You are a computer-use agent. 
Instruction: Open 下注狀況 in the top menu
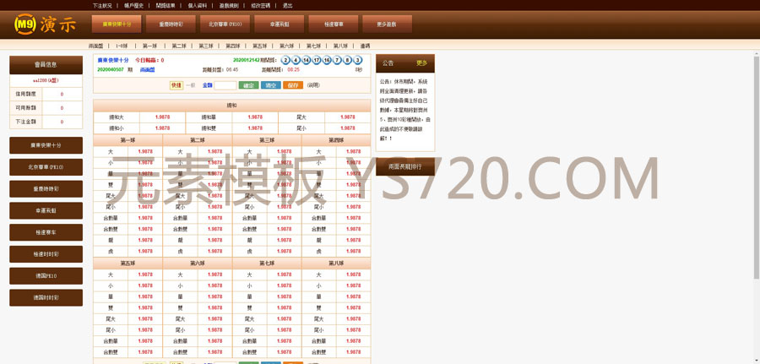coord(102,5)
